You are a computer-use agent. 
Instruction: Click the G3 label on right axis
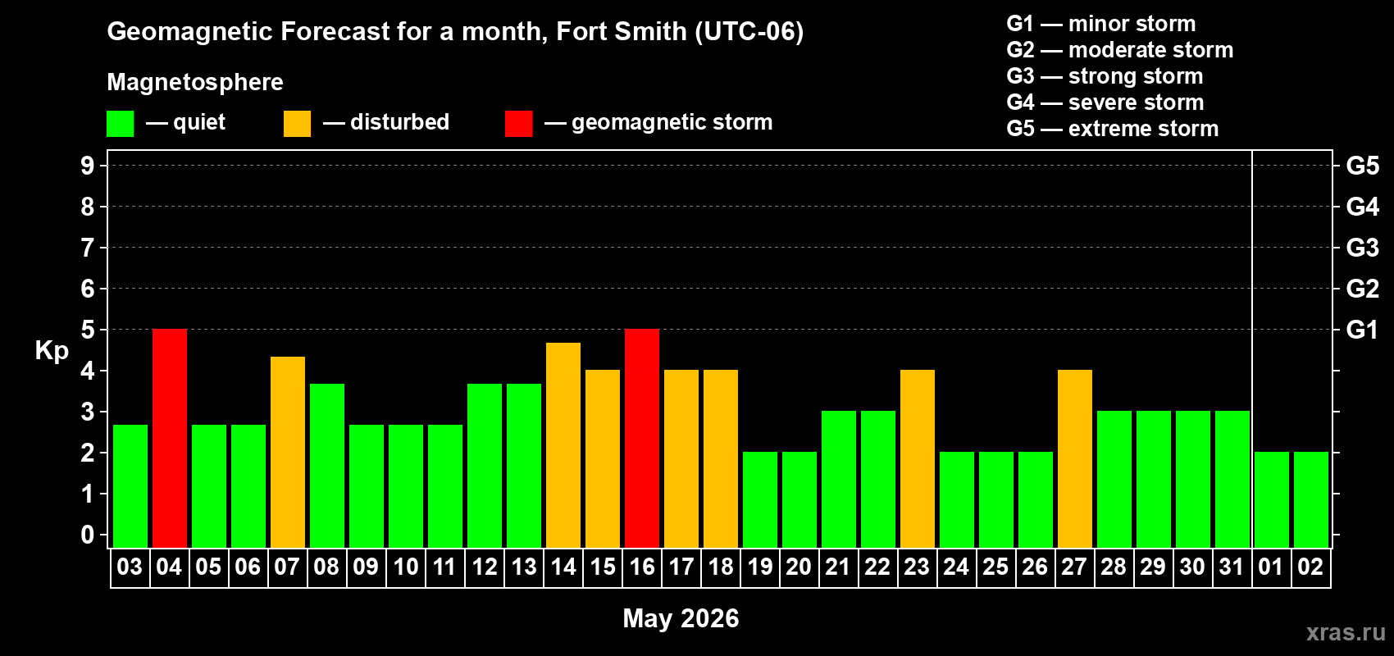pos(1362,248)
